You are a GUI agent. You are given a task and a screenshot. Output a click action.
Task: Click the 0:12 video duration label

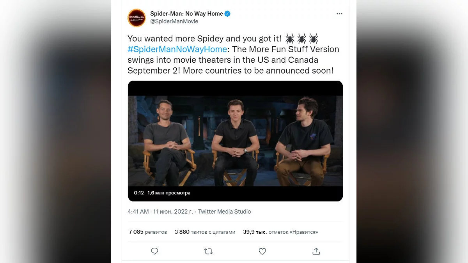139,193
